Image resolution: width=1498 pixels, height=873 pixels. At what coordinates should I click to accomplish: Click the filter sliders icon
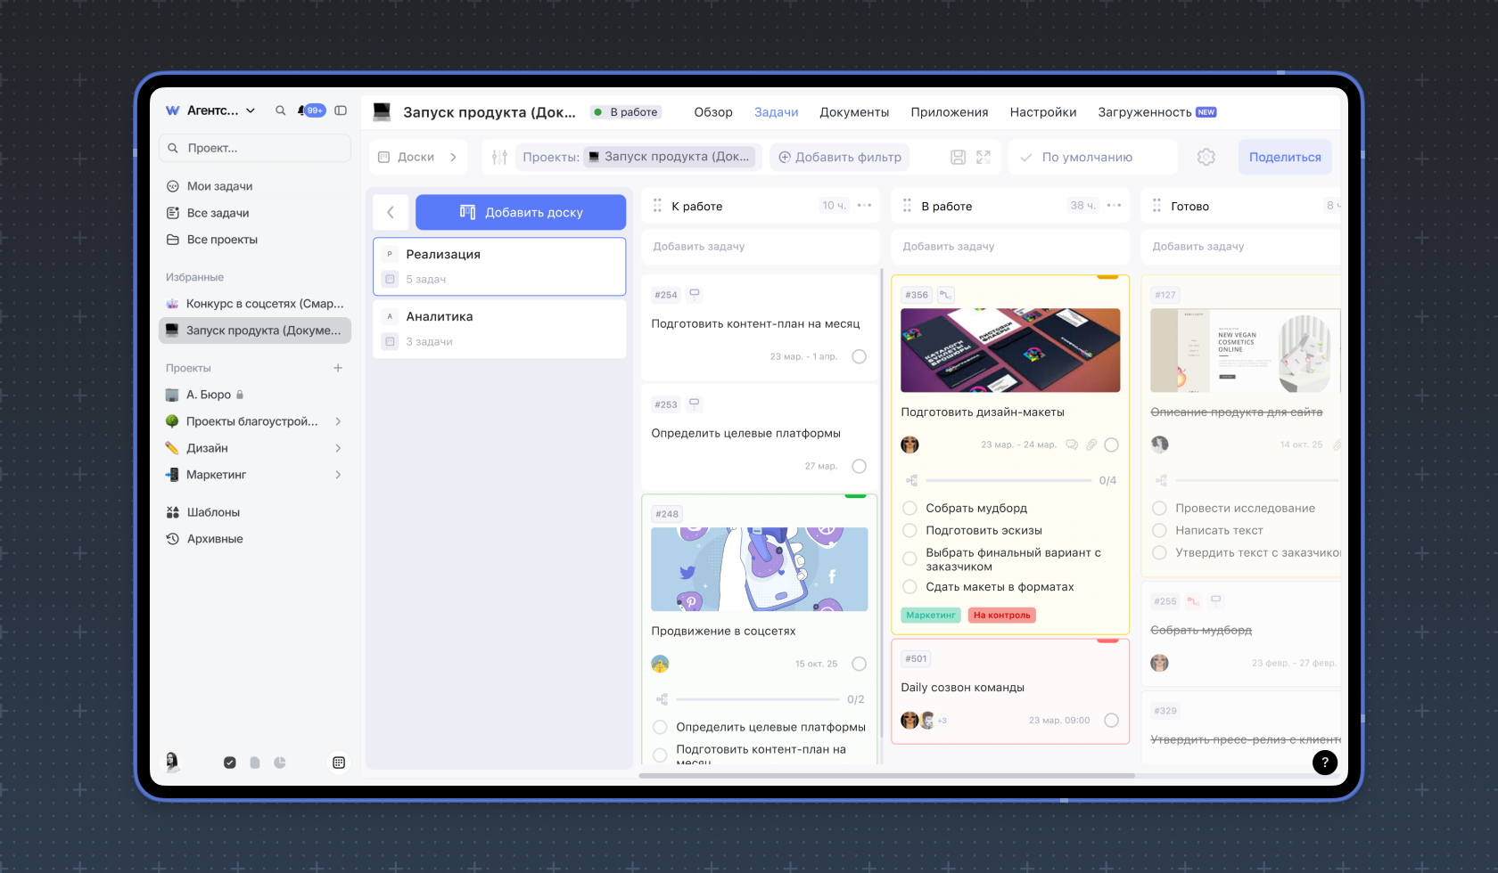(499, 157)
